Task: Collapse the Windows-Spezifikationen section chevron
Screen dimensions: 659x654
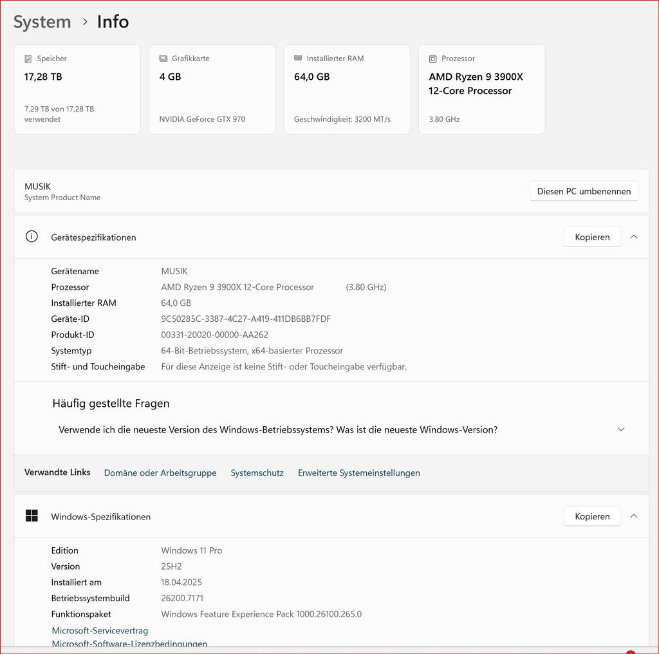Action: coord(634,516)
